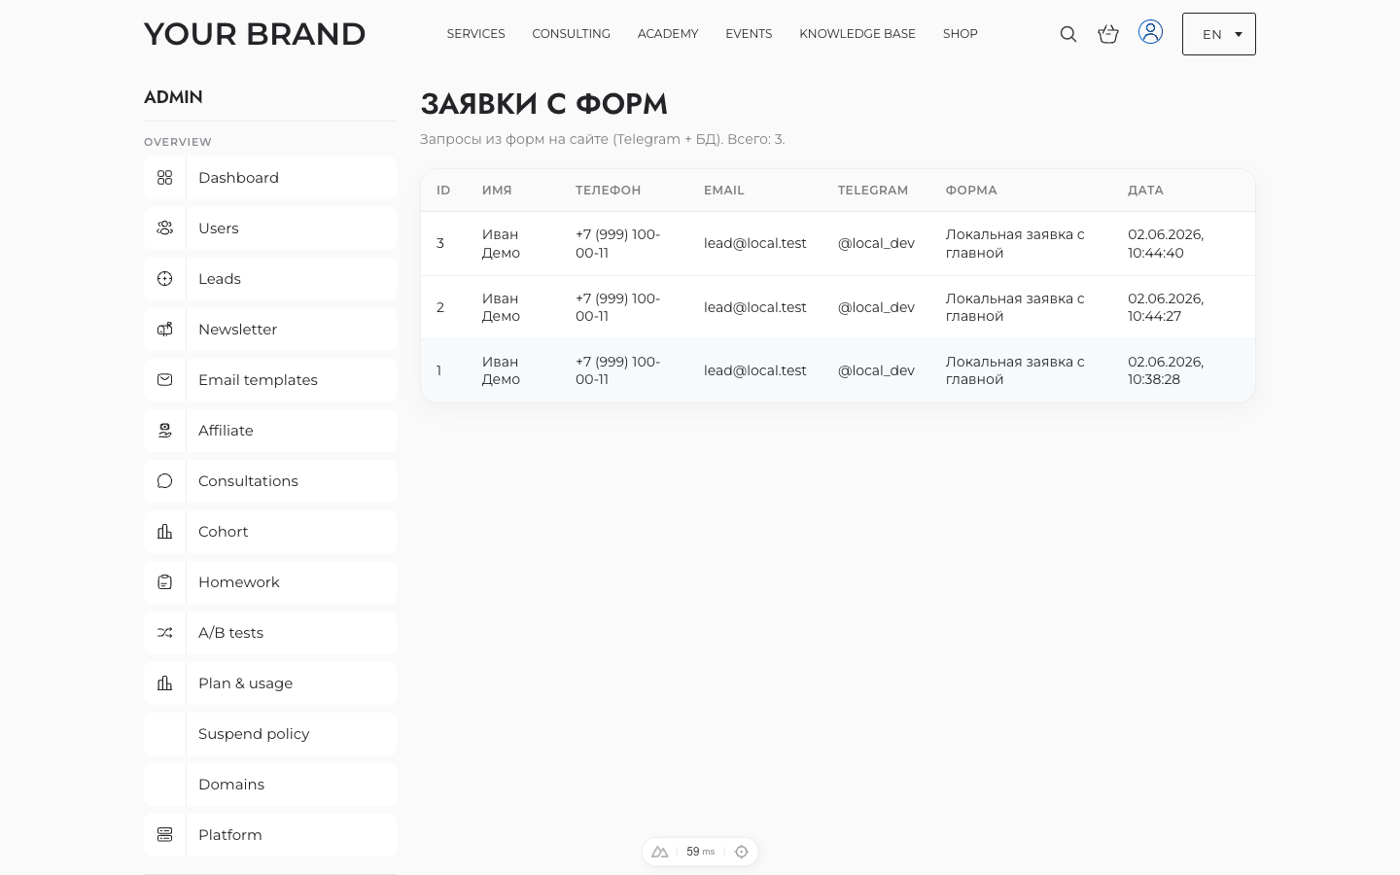Open Leads in the sidebar
Image resolution: width=1400 pixels, height=875 pixels.
point(270,279)
